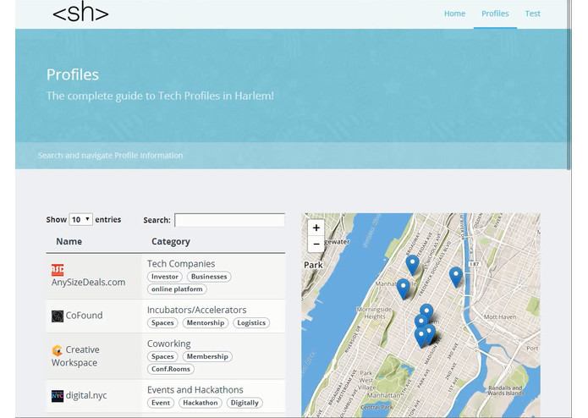Select the Hackathon tag
The height and width of the screenshot is (418, 588).
201,403
